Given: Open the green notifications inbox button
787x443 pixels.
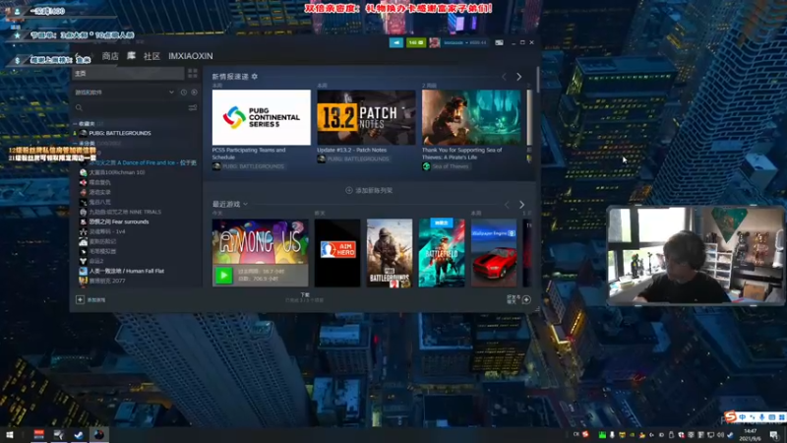Looking at the screenshot, I should [x=415, y=42].
